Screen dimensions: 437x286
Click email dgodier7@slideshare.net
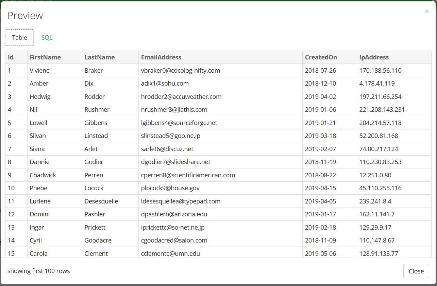click(x=176, y=162)
